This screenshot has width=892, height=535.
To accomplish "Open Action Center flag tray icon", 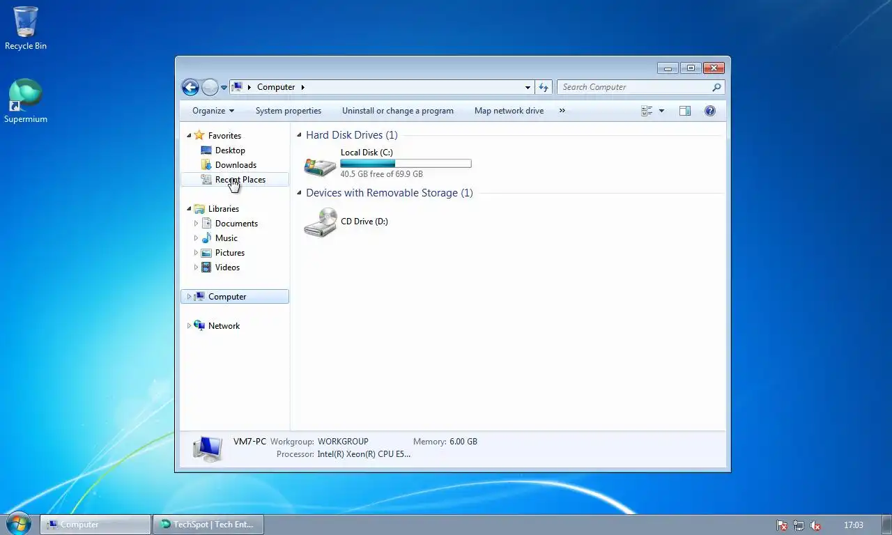I will (782, 525).
